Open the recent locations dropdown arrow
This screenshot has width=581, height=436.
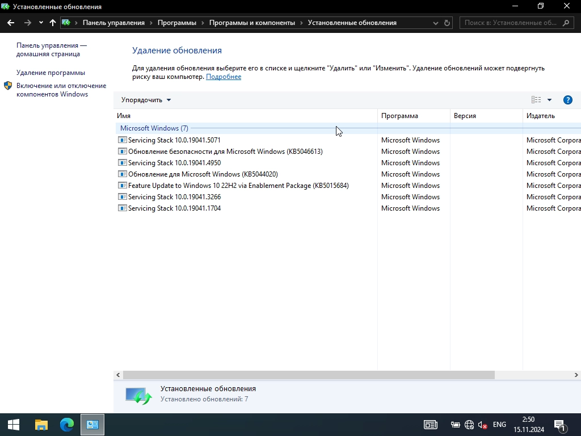click(41, 23)
